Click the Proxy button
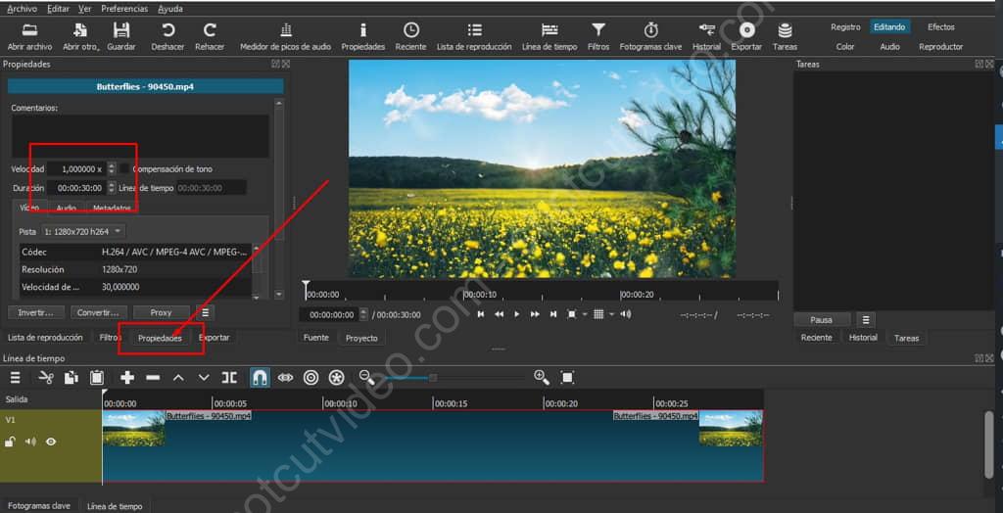This screenshot has height=513, width=1003. pyautogui.click(x=162, y=312)
